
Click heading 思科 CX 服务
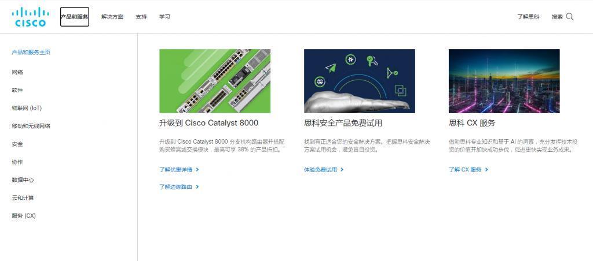472,123
